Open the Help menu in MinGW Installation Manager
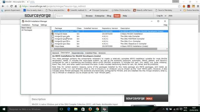The image size is (200, 112). [165, 25]
